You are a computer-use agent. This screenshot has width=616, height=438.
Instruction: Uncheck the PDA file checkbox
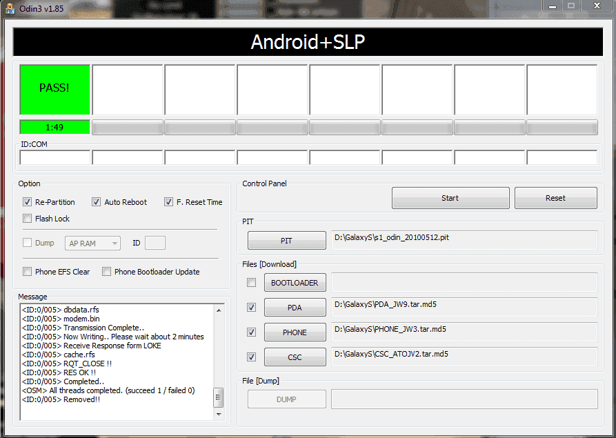pyautogui.click(x=251, y=307)
